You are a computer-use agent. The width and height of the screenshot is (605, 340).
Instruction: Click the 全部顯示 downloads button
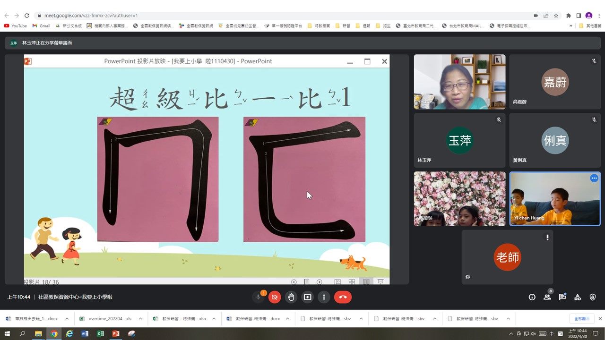pyautogui.click(x=581, y=319)
